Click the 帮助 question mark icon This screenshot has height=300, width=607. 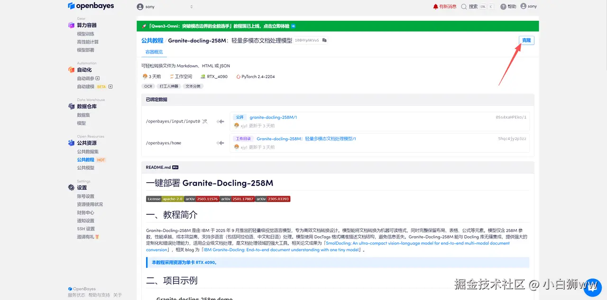503,7
